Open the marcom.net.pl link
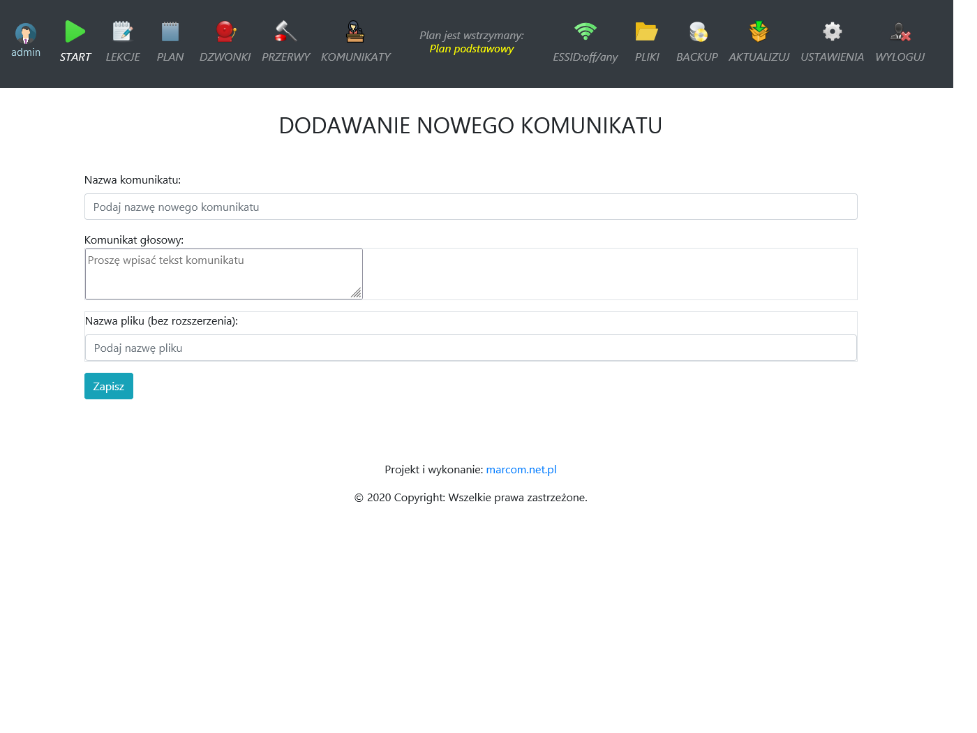Viewport: 977px width, 733px height. [x=521, y=470]
